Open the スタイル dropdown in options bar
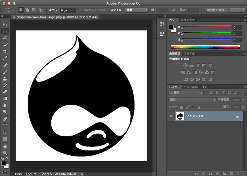 137,10
